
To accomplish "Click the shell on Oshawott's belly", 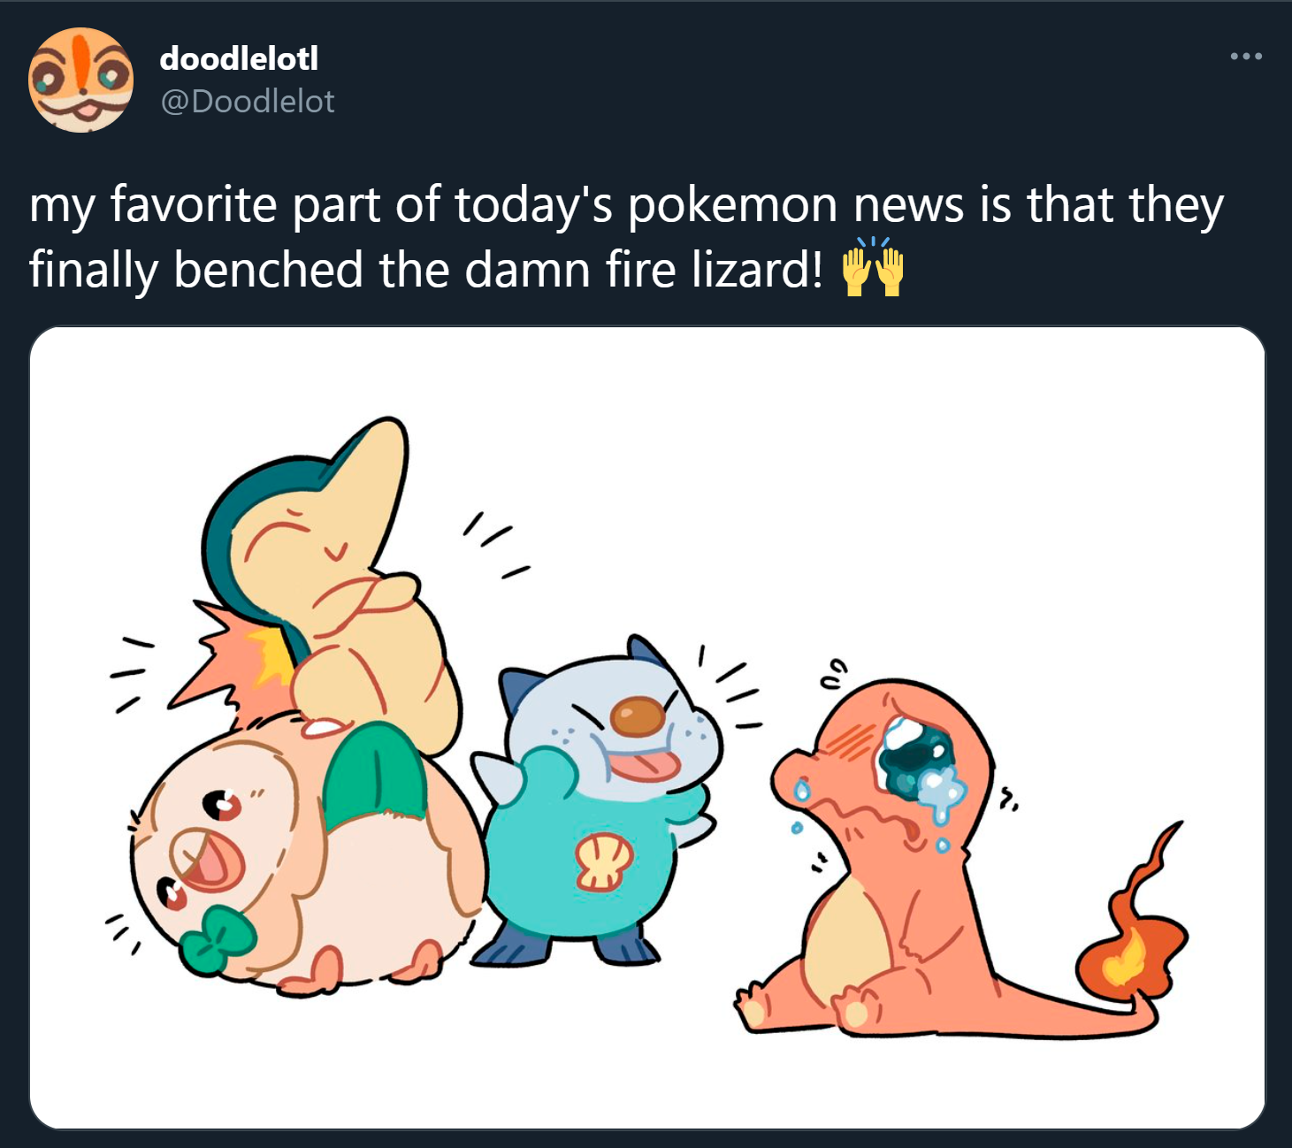I will pyautogui.click(x=604, y=862).
